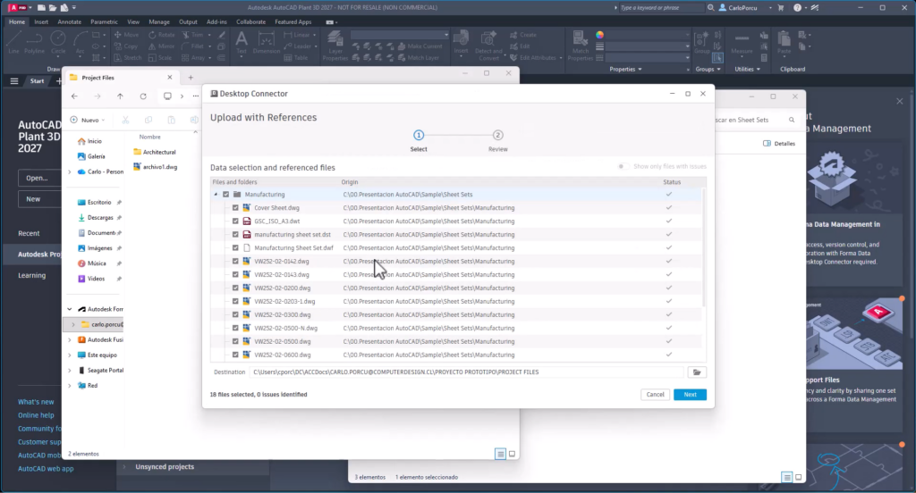The image size is (916, 493).
Task: Open Escritorio quick access folder
Action: (94, 203)
